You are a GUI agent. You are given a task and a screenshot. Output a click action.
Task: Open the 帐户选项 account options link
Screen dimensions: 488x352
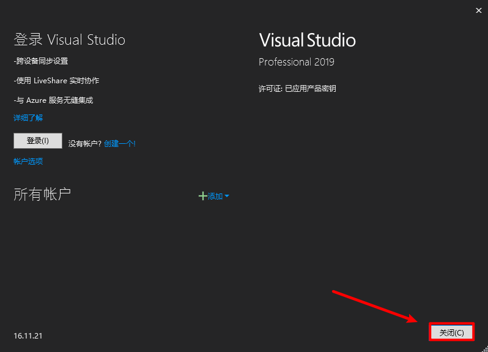[x=28, y=162]
